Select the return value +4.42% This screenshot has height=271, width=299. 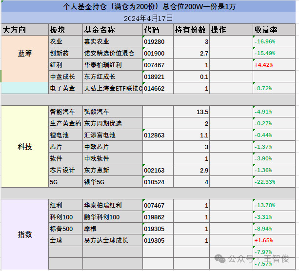(x=274, y=65)
